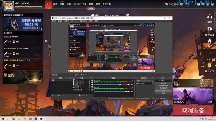216x121 pixels.
Task: Open the 传火 flame icon
Action: click(x=210, y=41)
